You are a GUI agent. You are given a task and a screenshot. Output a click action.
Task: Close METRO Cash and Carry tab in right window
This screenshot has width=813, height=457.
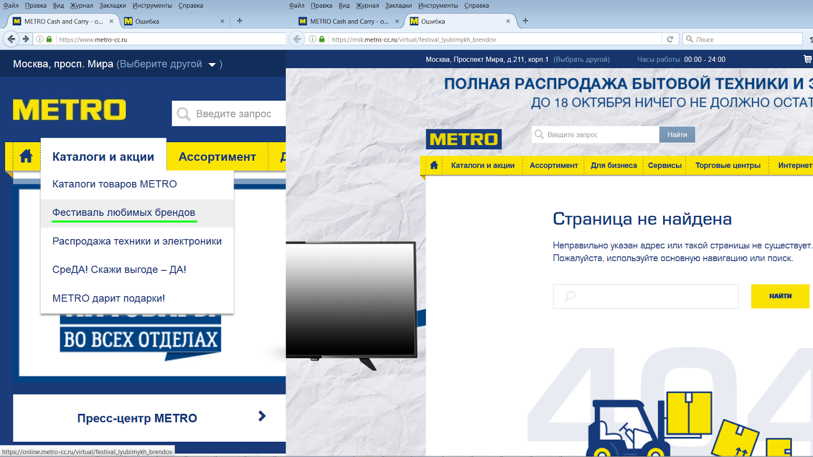pos(397,21)
